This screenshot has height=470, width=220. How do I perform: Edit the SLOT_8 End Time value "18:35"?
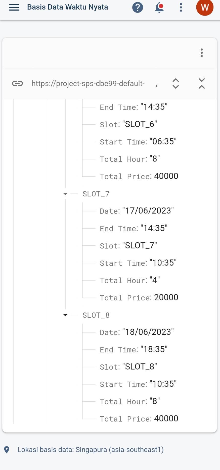point(154,349)
